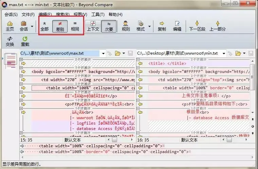The height and width of the screenshot is (169, 258).
Task: Click the left pane save icon
Action: tap(130, 53)
